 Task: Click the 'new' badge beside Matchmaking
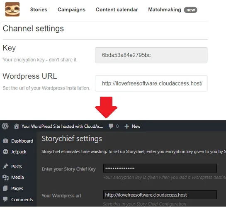pyautogui.click(x=190, y=10)
